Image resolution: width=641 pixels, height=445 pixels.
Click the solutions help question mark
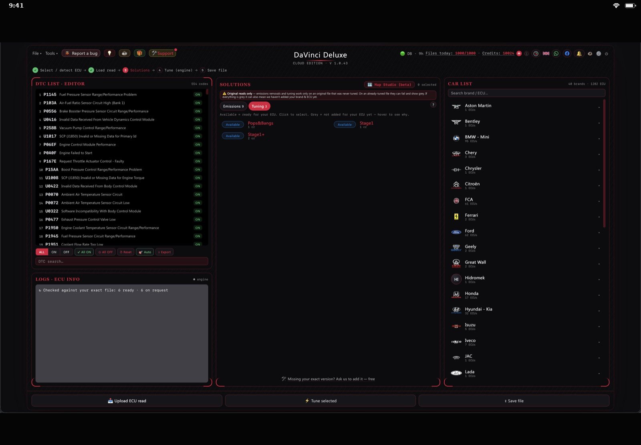tap(433, 104)
